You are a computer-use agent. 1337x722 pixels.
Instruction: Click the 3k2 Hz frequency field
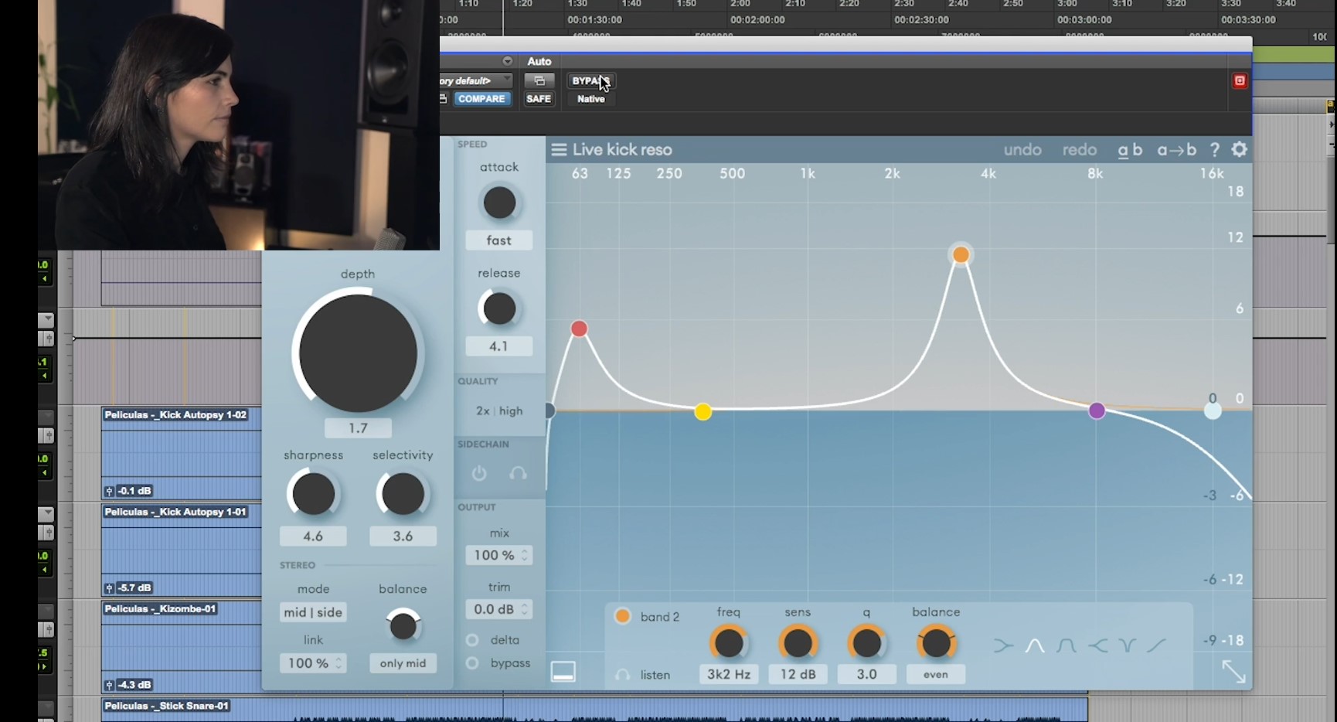pos(729,674)
